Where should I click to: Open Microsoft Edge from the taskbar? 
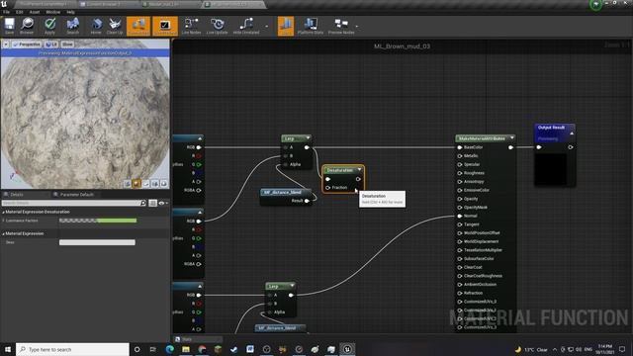click(x=169, y=349)
